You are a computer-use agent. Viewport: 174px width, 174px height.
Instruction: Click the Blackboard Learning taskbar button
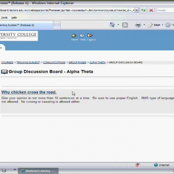point(38,171)
